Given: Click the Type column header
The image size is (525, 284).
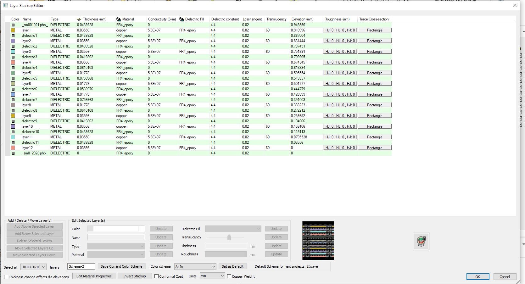Looking at the screenshot, I should tap(55, 19).
